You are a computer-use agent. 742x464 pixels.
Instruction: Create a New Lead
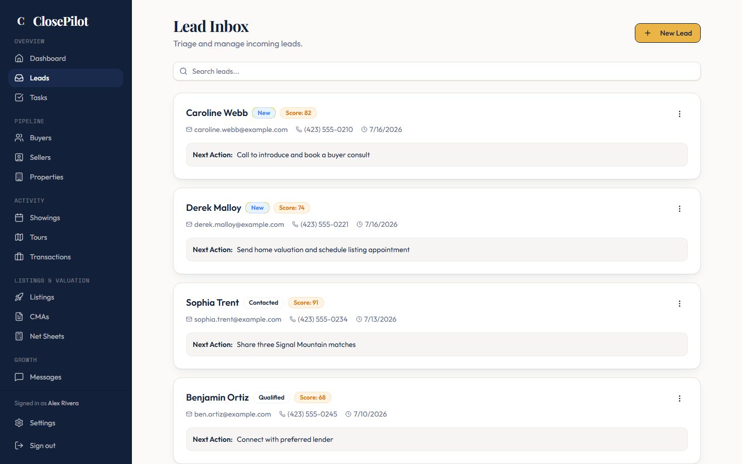[667, 33]
